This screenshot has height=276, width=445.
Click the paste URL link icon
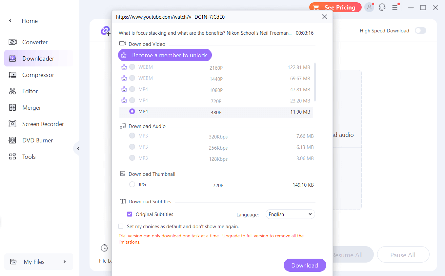[x=106, y=31]
